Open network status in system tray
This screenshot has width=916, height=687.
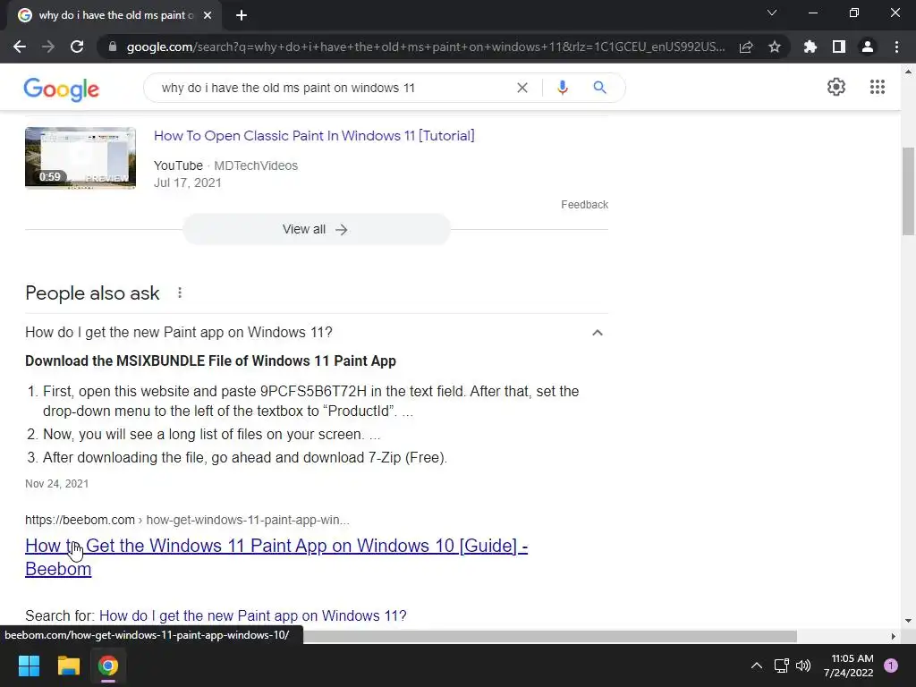click(781, 666)
